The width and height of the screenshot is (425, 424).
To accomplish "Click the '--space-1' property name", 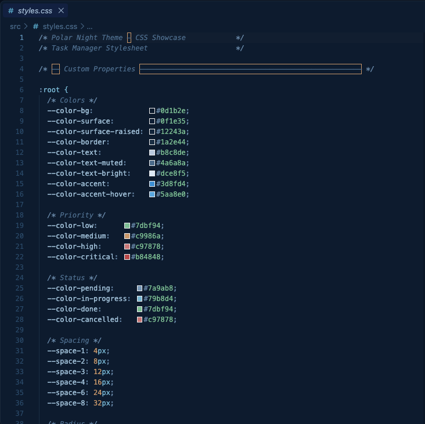I will 66,351.
